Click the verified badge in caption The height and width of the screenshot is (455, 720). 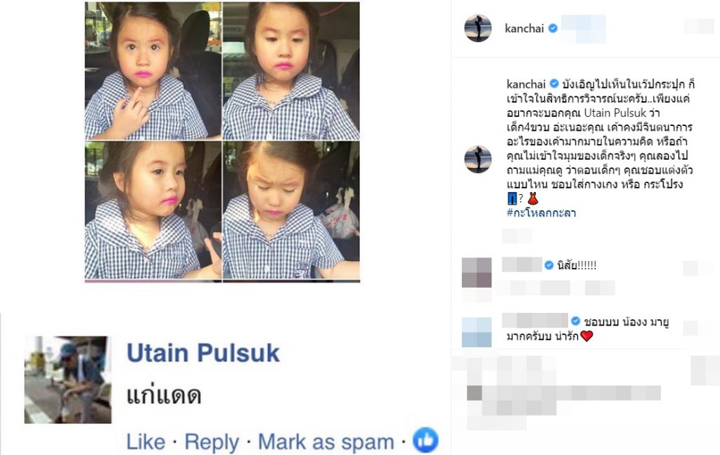(x=554, y=84)
